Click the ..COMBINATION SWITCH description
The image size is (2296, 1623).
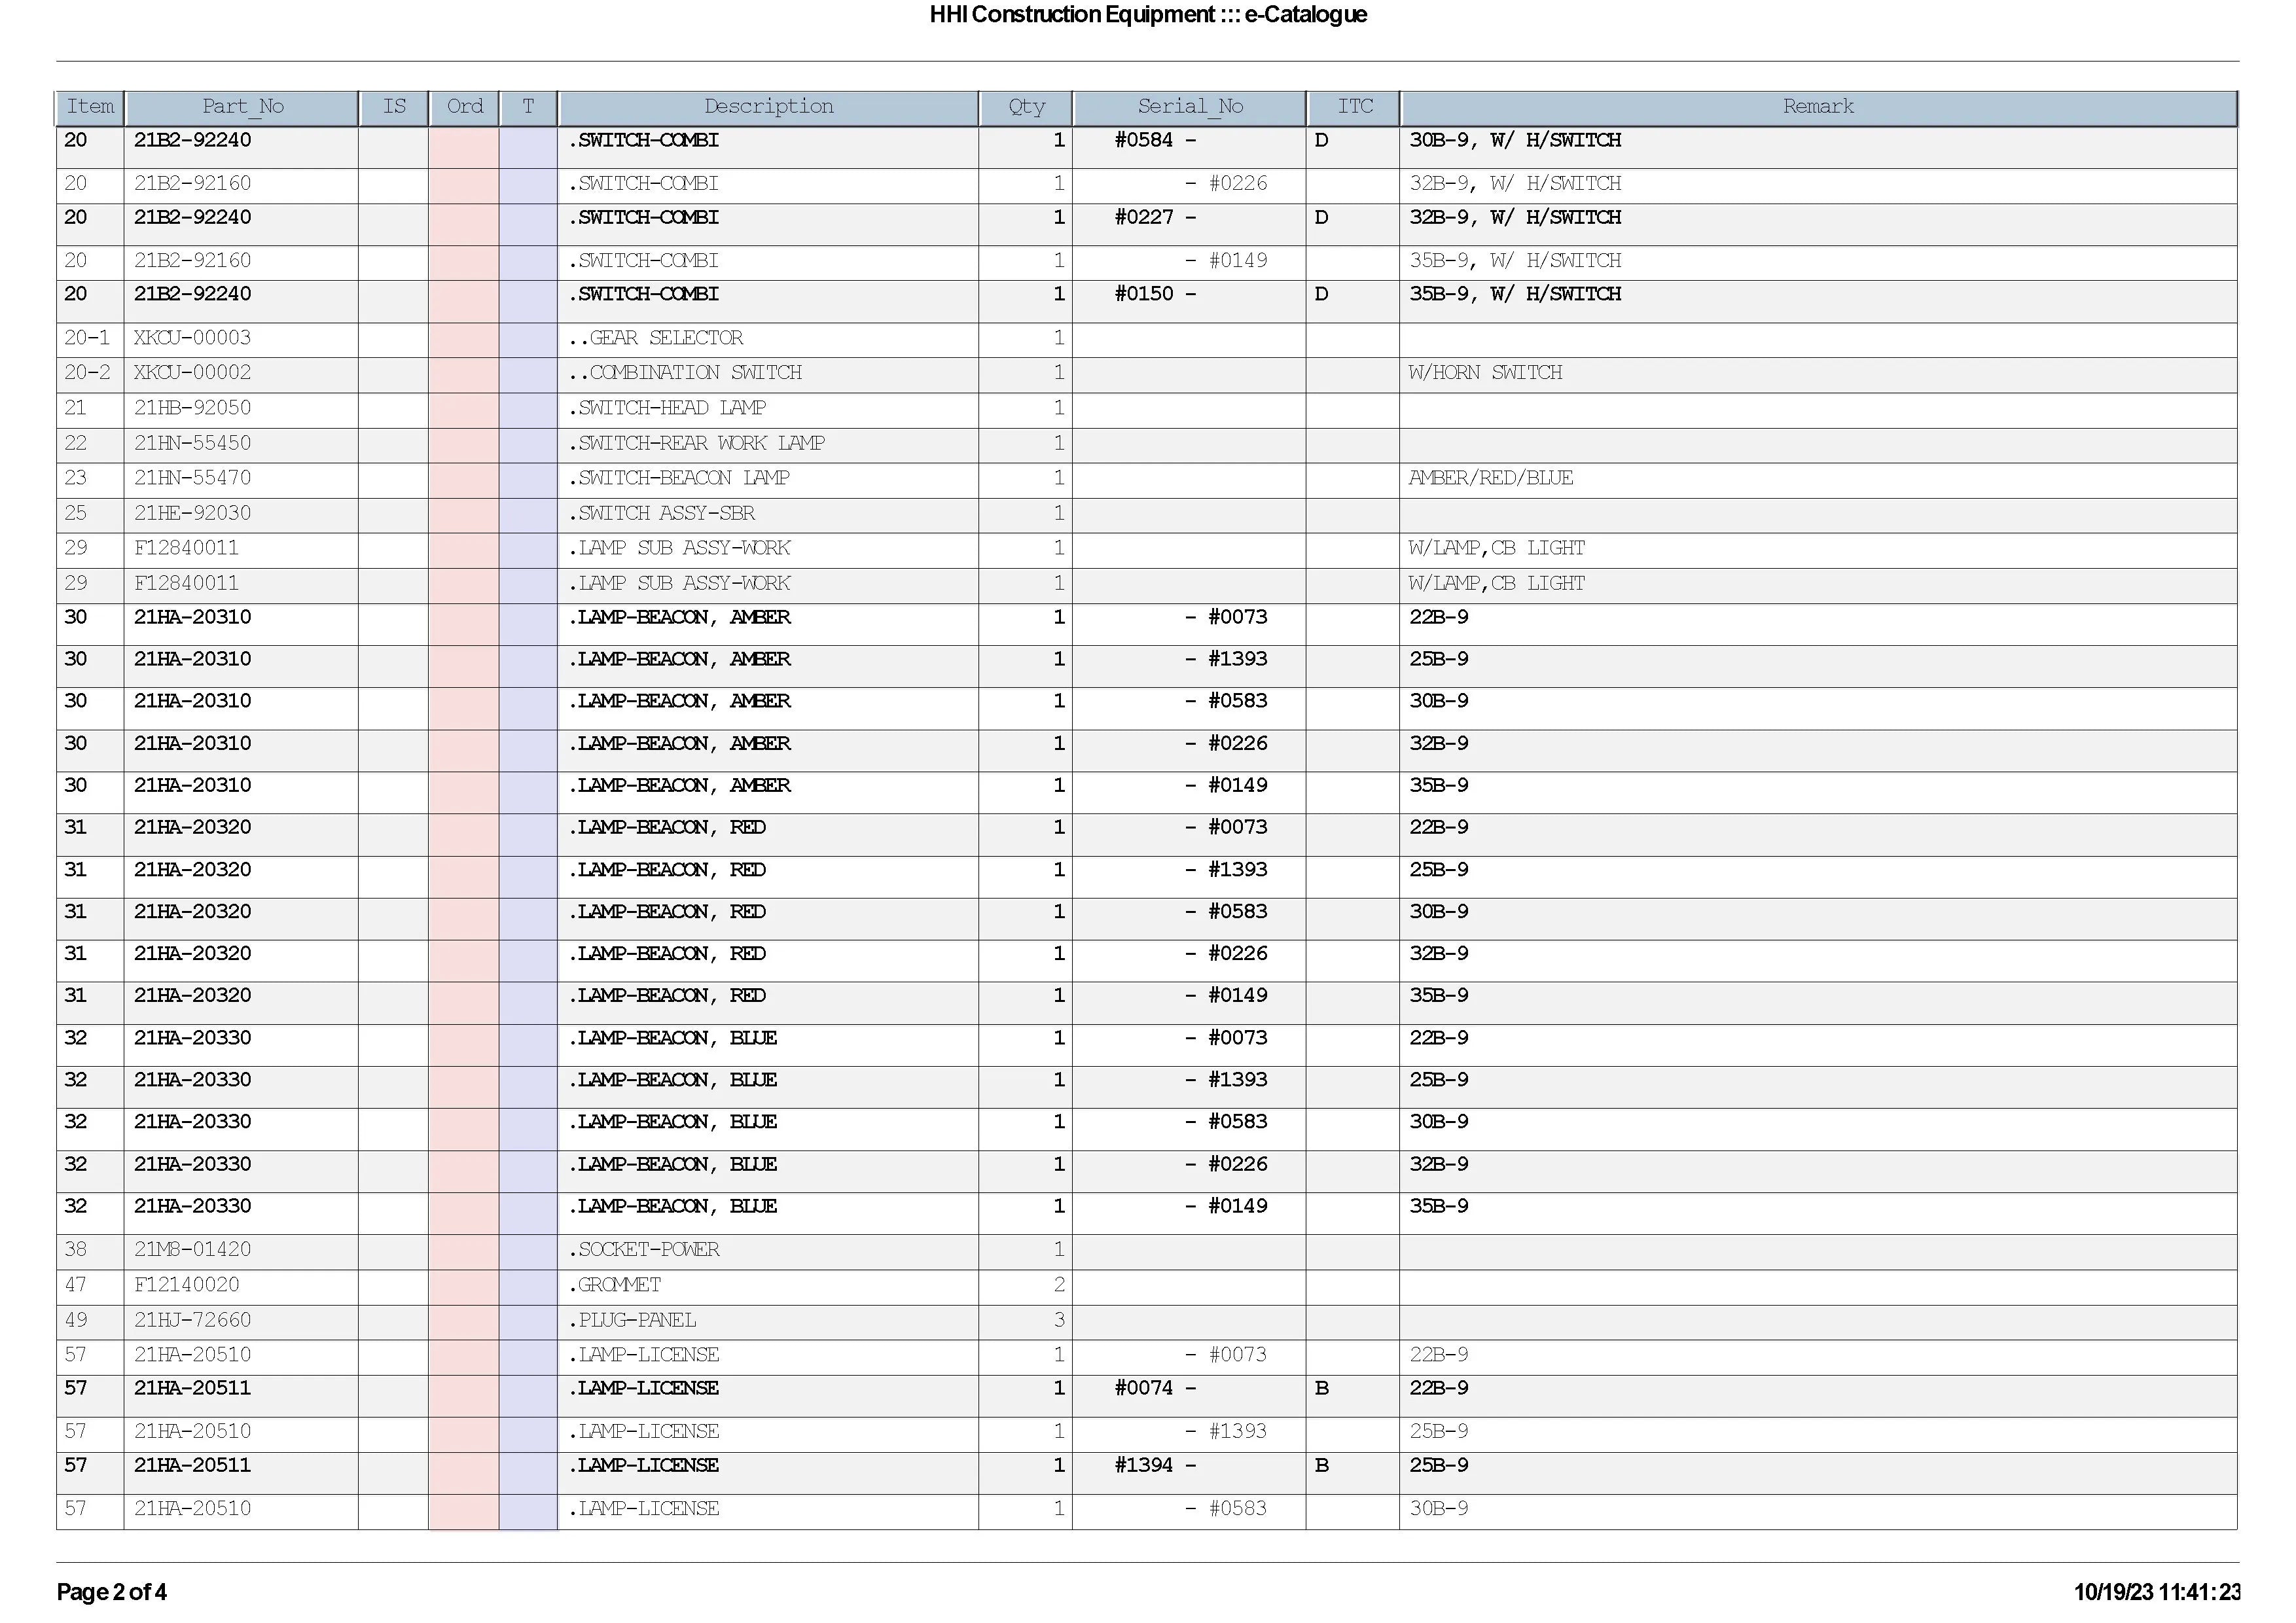point(685,373)
